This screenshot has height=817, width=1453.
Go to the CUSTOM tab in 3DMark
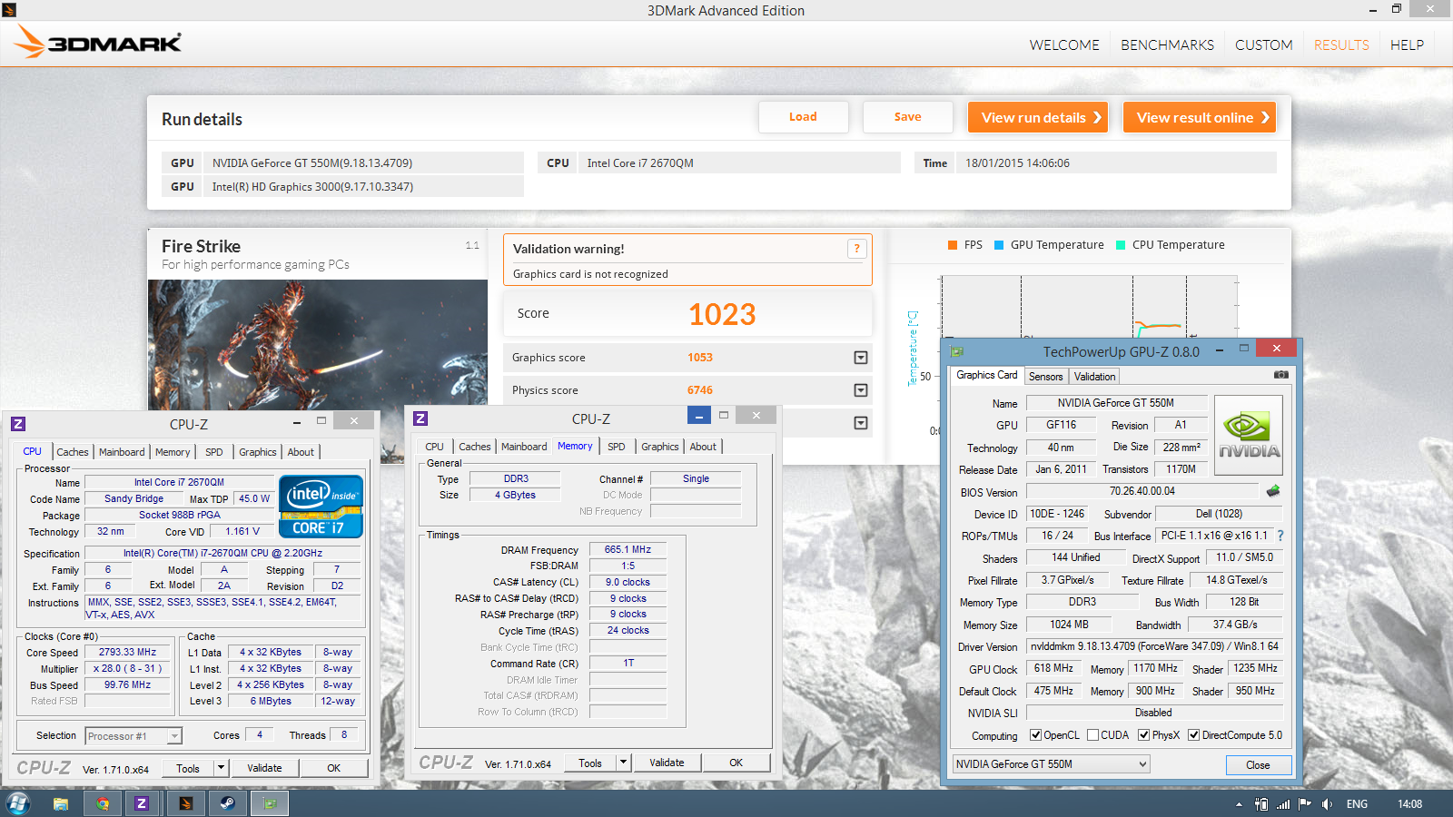pos(1263,44)
